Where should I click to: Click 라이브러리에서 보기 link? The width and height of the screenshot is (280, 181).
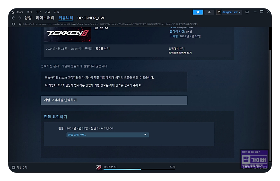(180, 53)
